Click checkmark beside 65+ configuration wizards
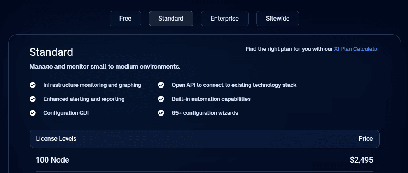 click(161, 113)
